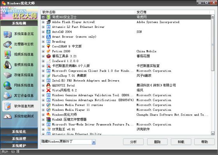Click the 音频系统信息 speaker icon
The width and height of the screenshot is (218, 155).
tap(7, 65)
